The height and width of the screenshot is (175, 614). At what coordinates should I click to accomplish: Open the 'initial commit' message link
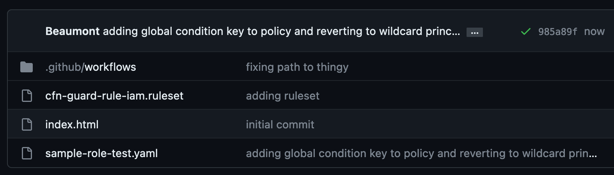pyautogui.click(x=280, y=124)
